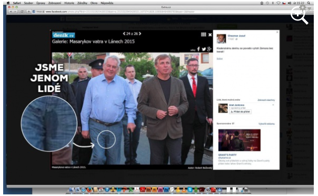Open Vytvořit reklamu link
Viewport: 318px width, 196px height.
coord(266,123)
